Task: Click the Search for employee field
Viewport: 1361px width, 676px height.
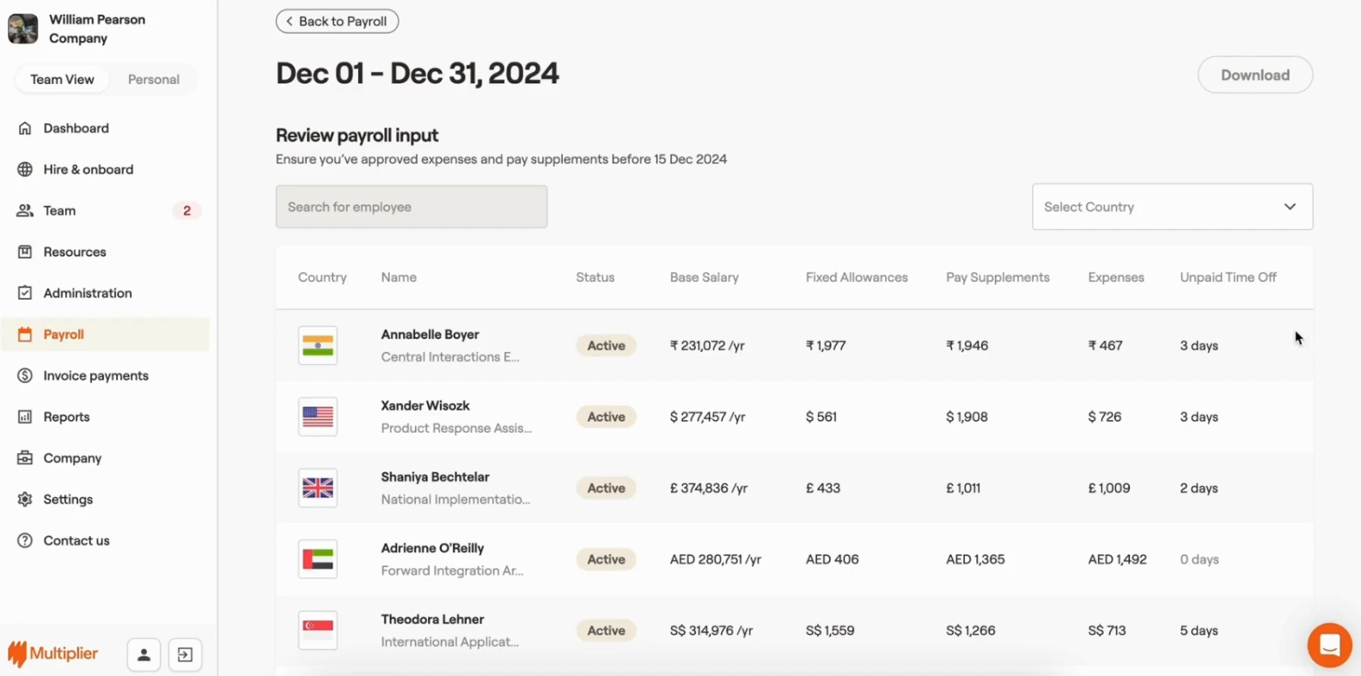Action: click(411, 207)
